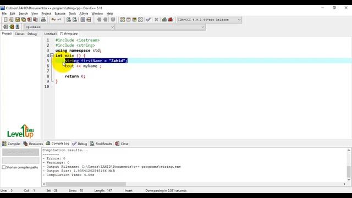Click the Close All files toolbar icon
The height and width of the screenshot is (198, 352).
point(35,20)
